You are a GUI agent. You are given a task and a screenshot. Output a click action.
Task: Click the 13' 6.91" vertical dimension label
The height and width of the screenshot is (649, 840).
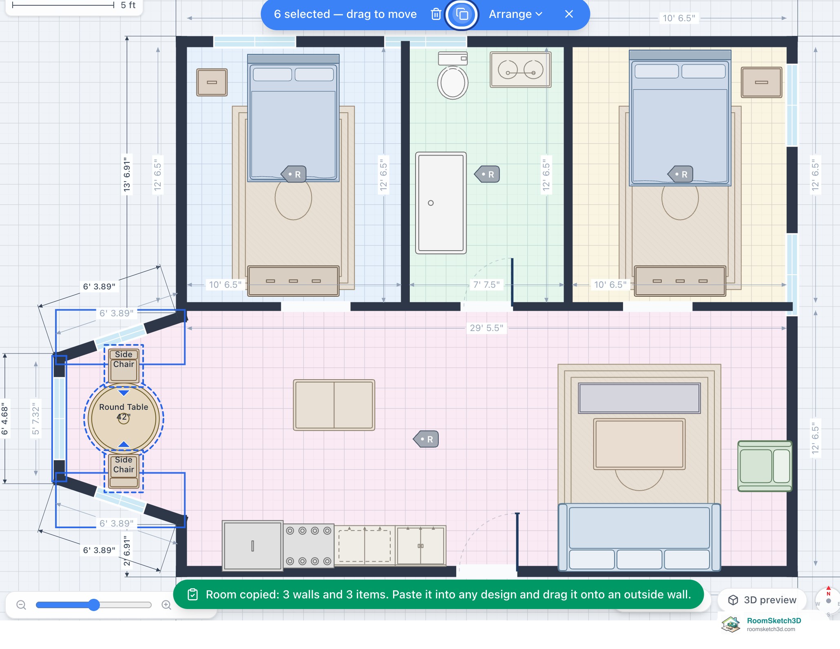click(127, 174)
